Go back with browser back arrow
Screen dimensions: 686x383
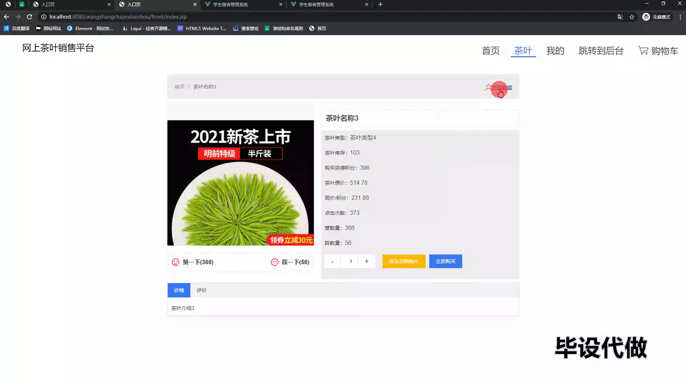tap(6, 17)
